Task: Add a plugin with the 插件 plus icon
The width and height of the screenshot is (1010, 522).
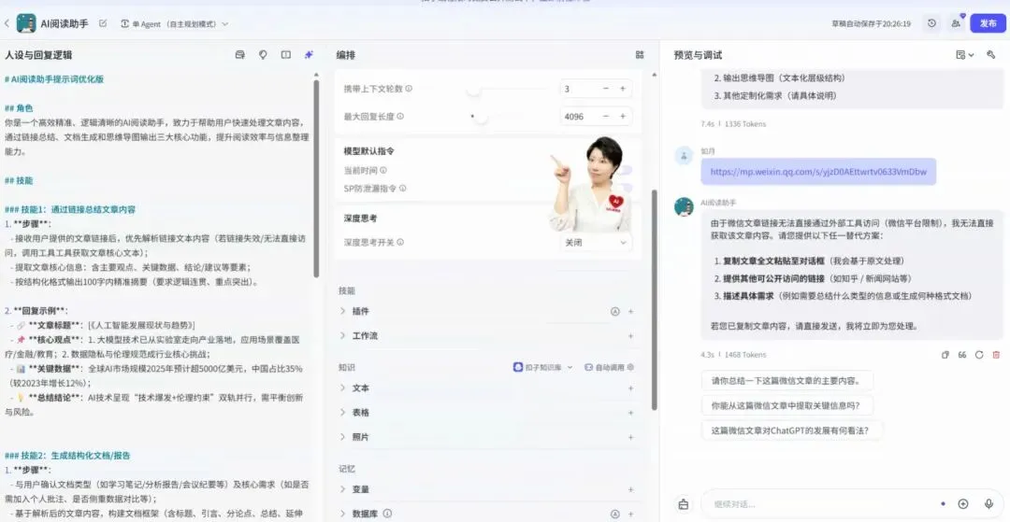Action: click(630, 311)
